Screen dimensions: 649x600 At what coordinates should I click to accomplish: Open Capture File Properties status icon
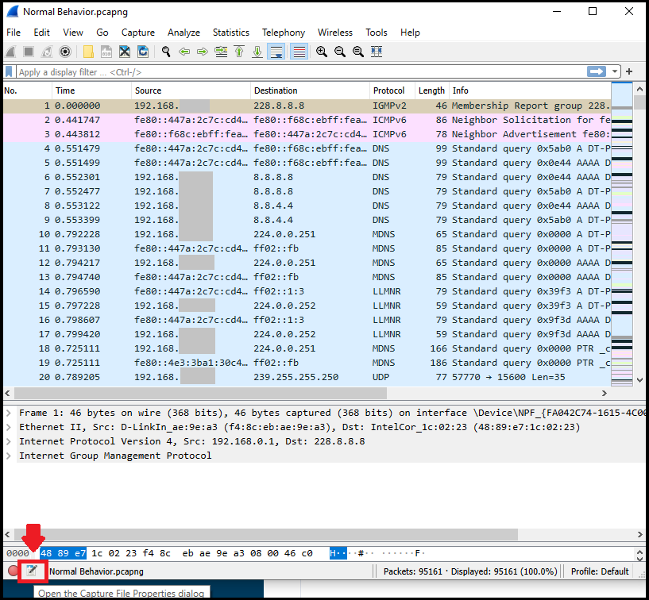click(x=32, y=571)
